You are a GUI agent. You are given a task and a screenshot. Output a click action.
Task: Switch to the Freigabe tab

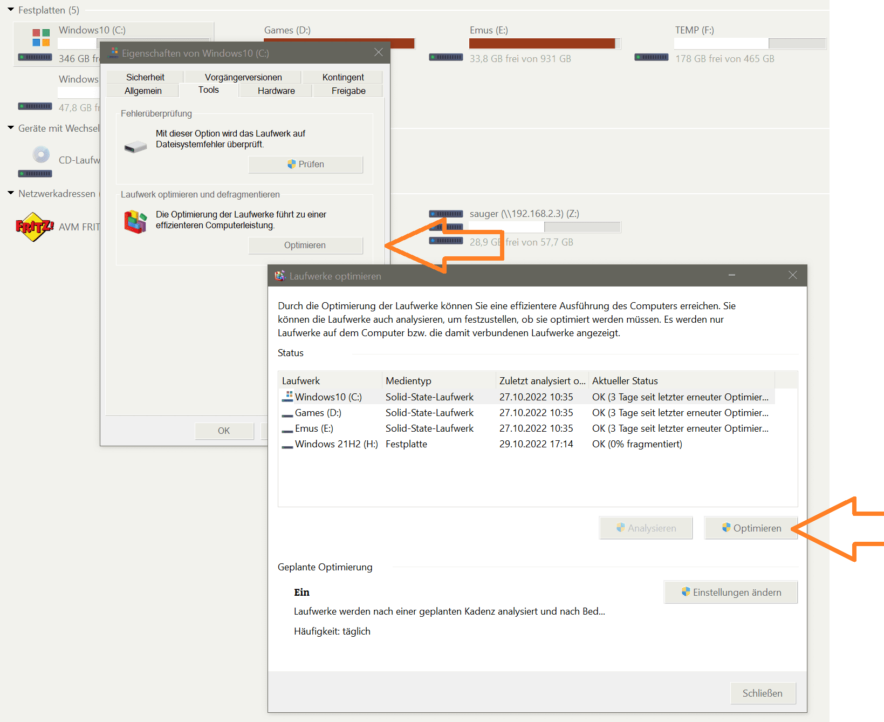tap(348, 91)
